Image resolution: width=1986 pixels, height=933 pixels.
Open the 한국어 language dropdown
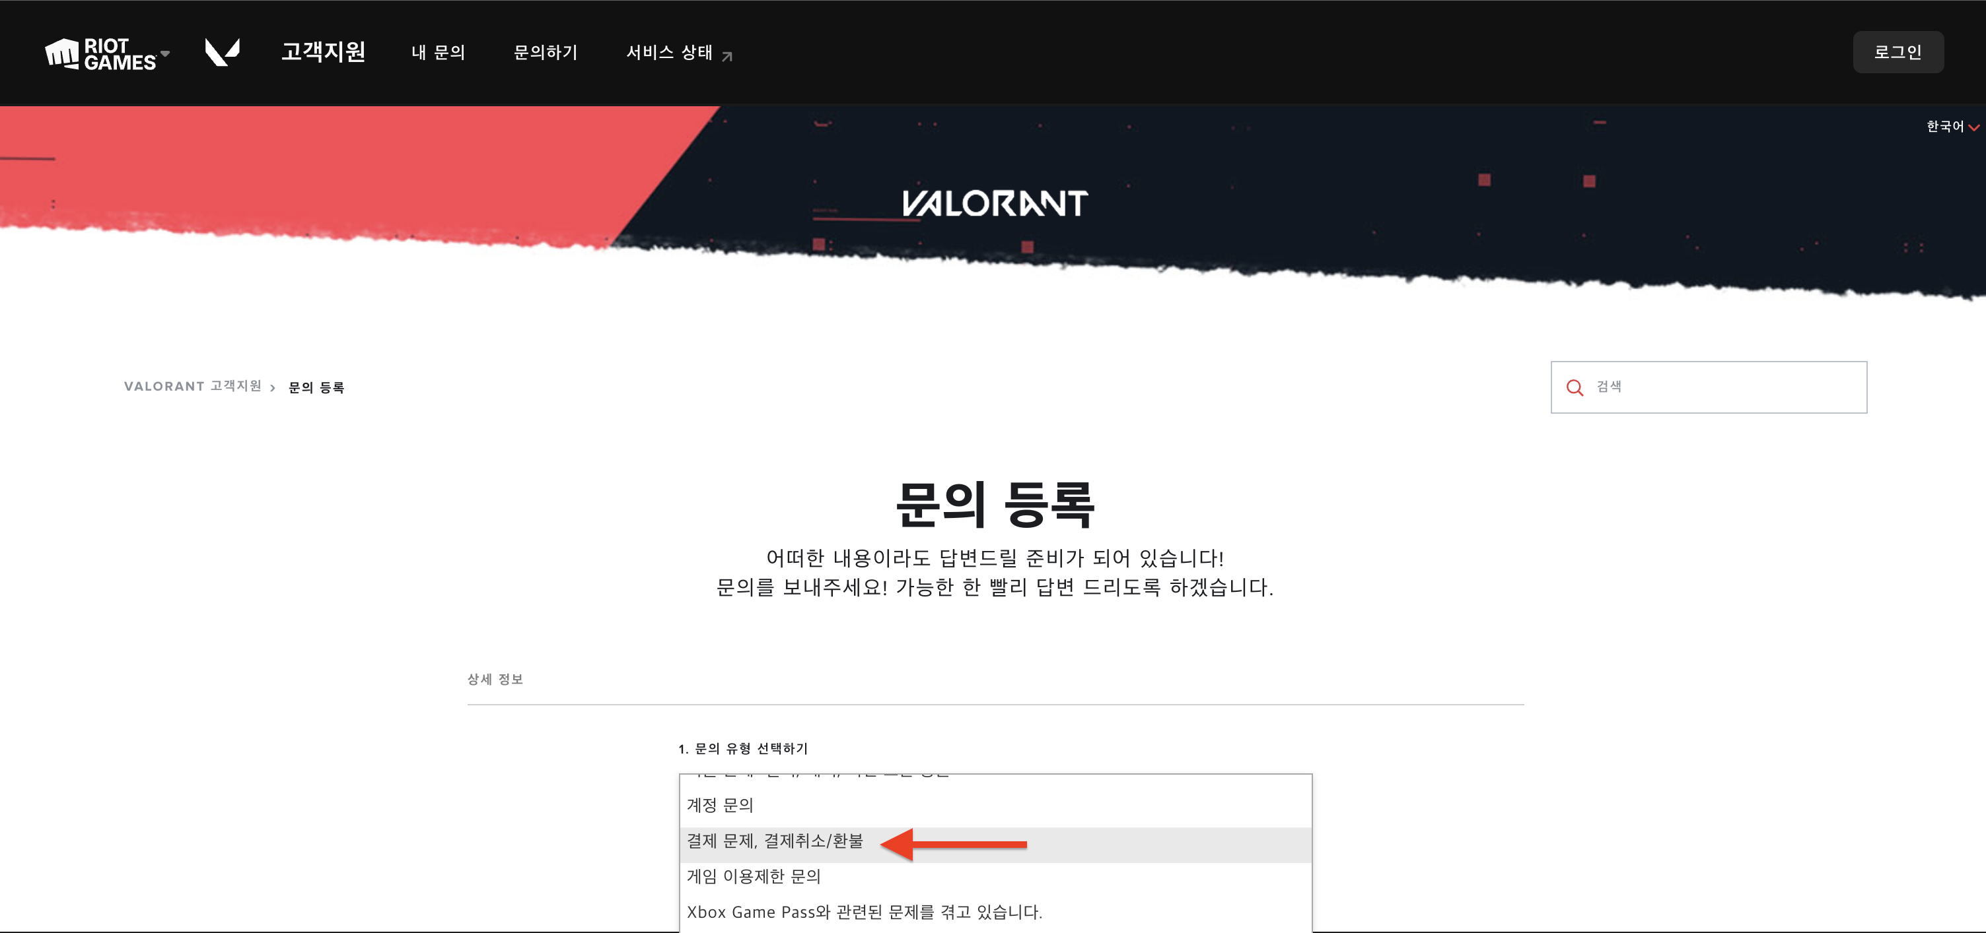tap(1952, 126)
